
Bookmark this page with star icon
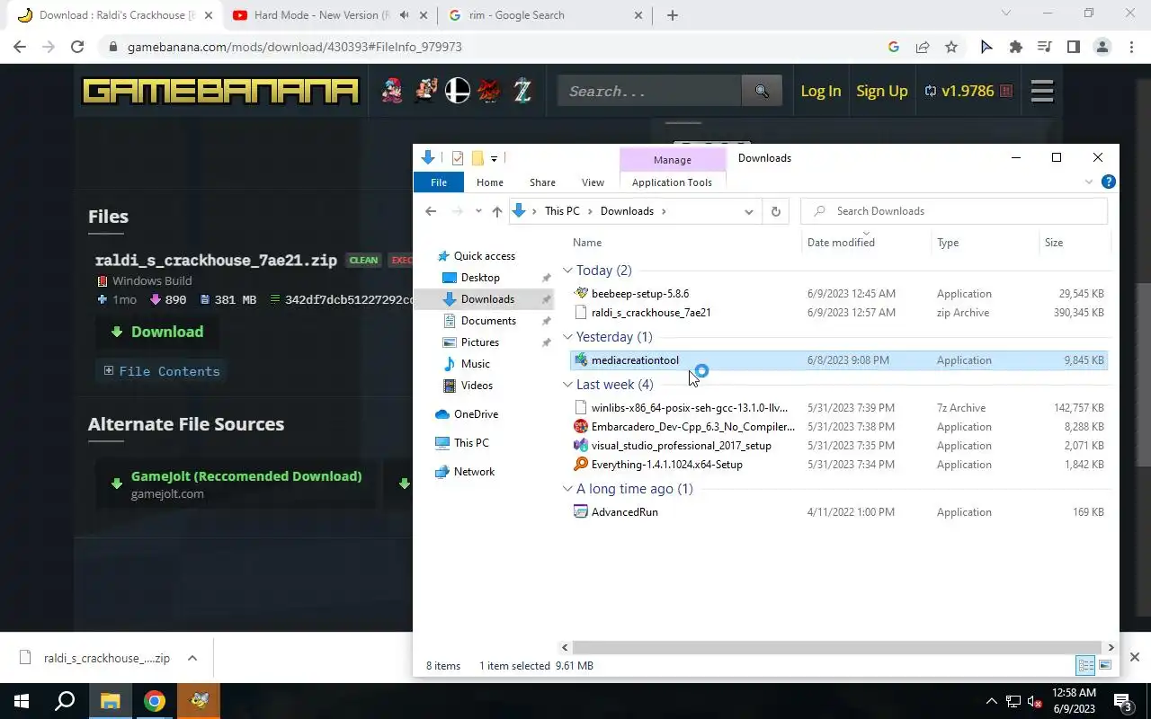951,47
